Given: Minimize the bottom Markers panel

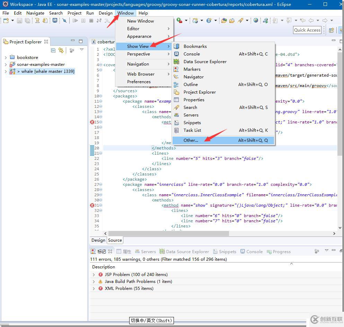Looking at the screenshot, I should 334,250.
